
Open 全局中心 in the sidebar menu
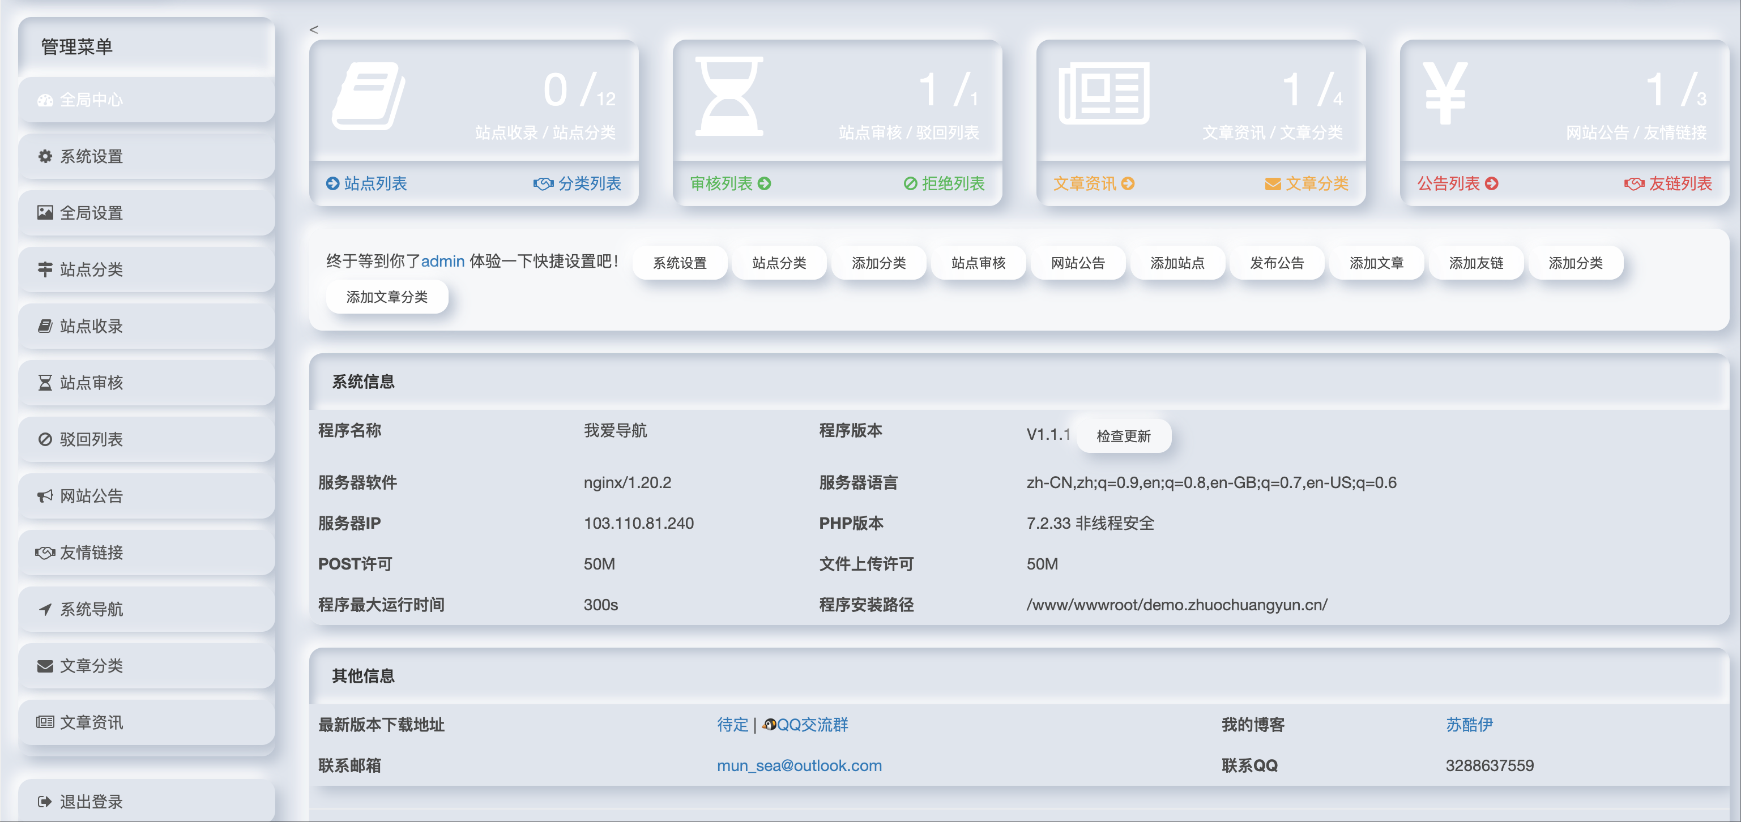147,100
